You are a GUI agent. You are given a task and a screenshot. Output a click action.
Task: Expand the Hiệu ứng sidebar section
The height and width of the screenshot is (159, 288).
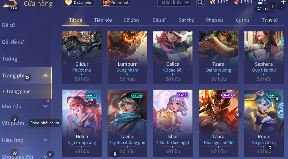pyautogui.click(x=45, y=140)
